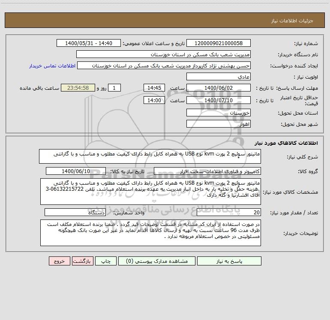Viewport: 330px width, 320px height.
Task: Click the label ایجاد کننده درخواست:
Action: (x=294, y=66)
